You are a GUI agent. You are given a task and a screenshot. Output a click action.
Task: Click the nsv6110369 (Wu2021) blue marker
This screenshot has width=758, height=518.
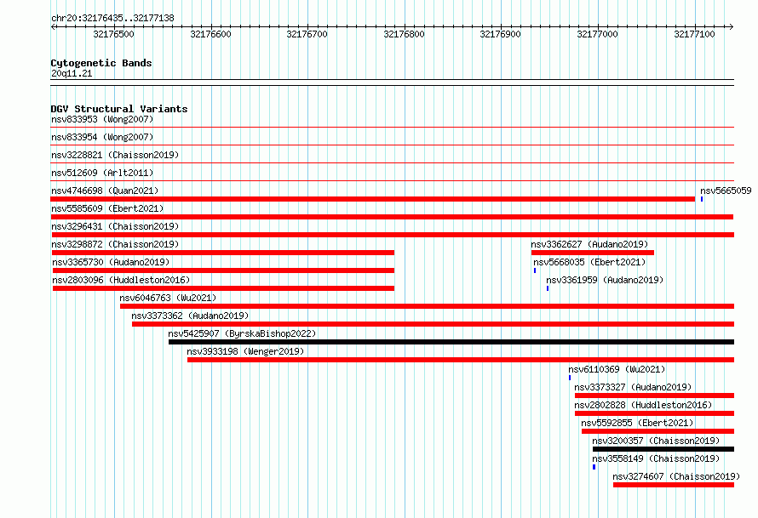click(570, 378)
